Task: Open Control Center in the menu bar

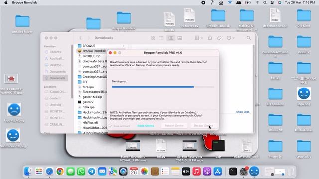Action: click(x=272, y=2)
